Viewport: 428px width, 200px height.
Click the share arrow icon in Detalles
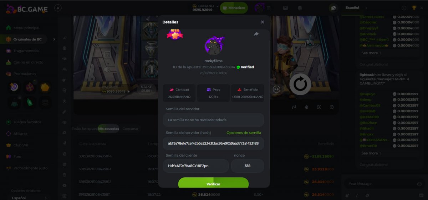coord(256,34)
